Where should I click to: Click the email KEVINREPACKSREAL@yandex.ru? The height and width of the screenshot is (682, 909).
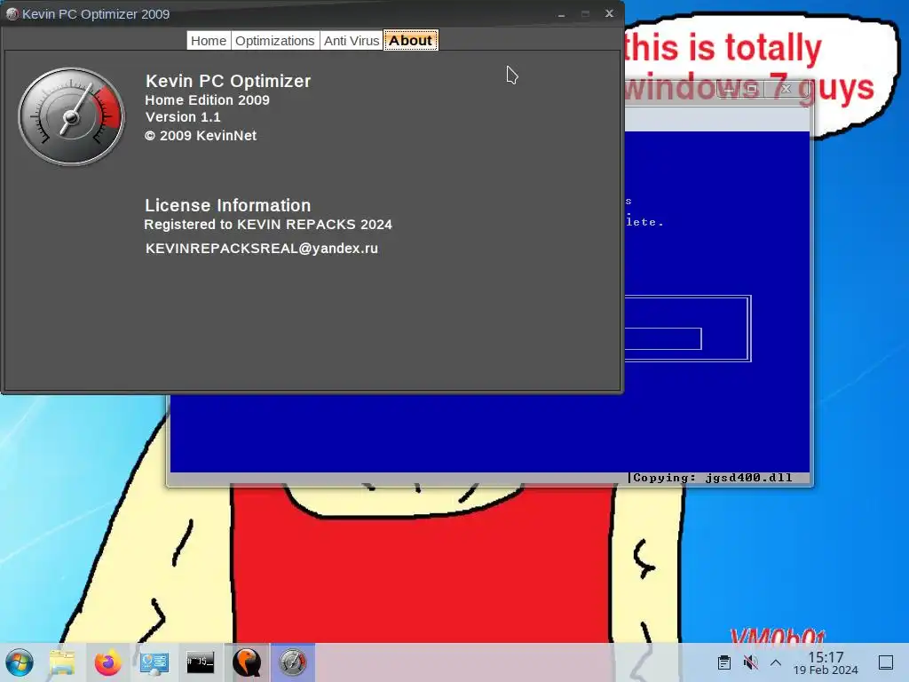pos(262,249)
